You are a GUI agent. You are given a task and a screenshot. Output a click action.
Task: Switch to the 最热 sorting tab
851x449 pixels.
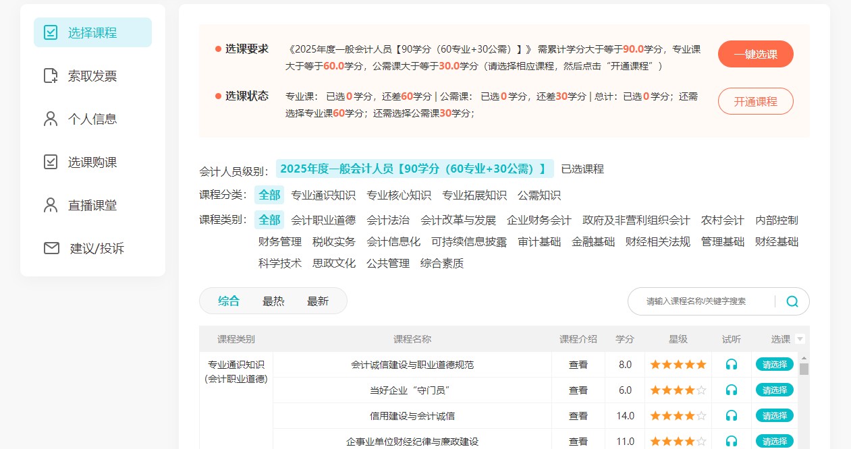273,301
